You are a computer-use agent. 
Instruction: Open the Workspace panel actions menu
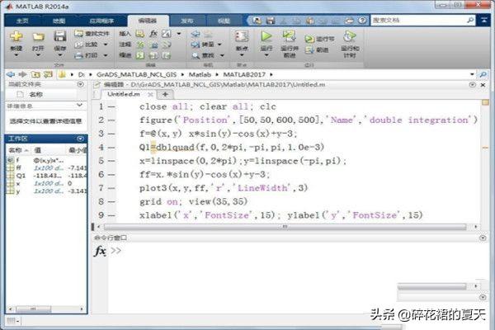(x=80, y=139)
